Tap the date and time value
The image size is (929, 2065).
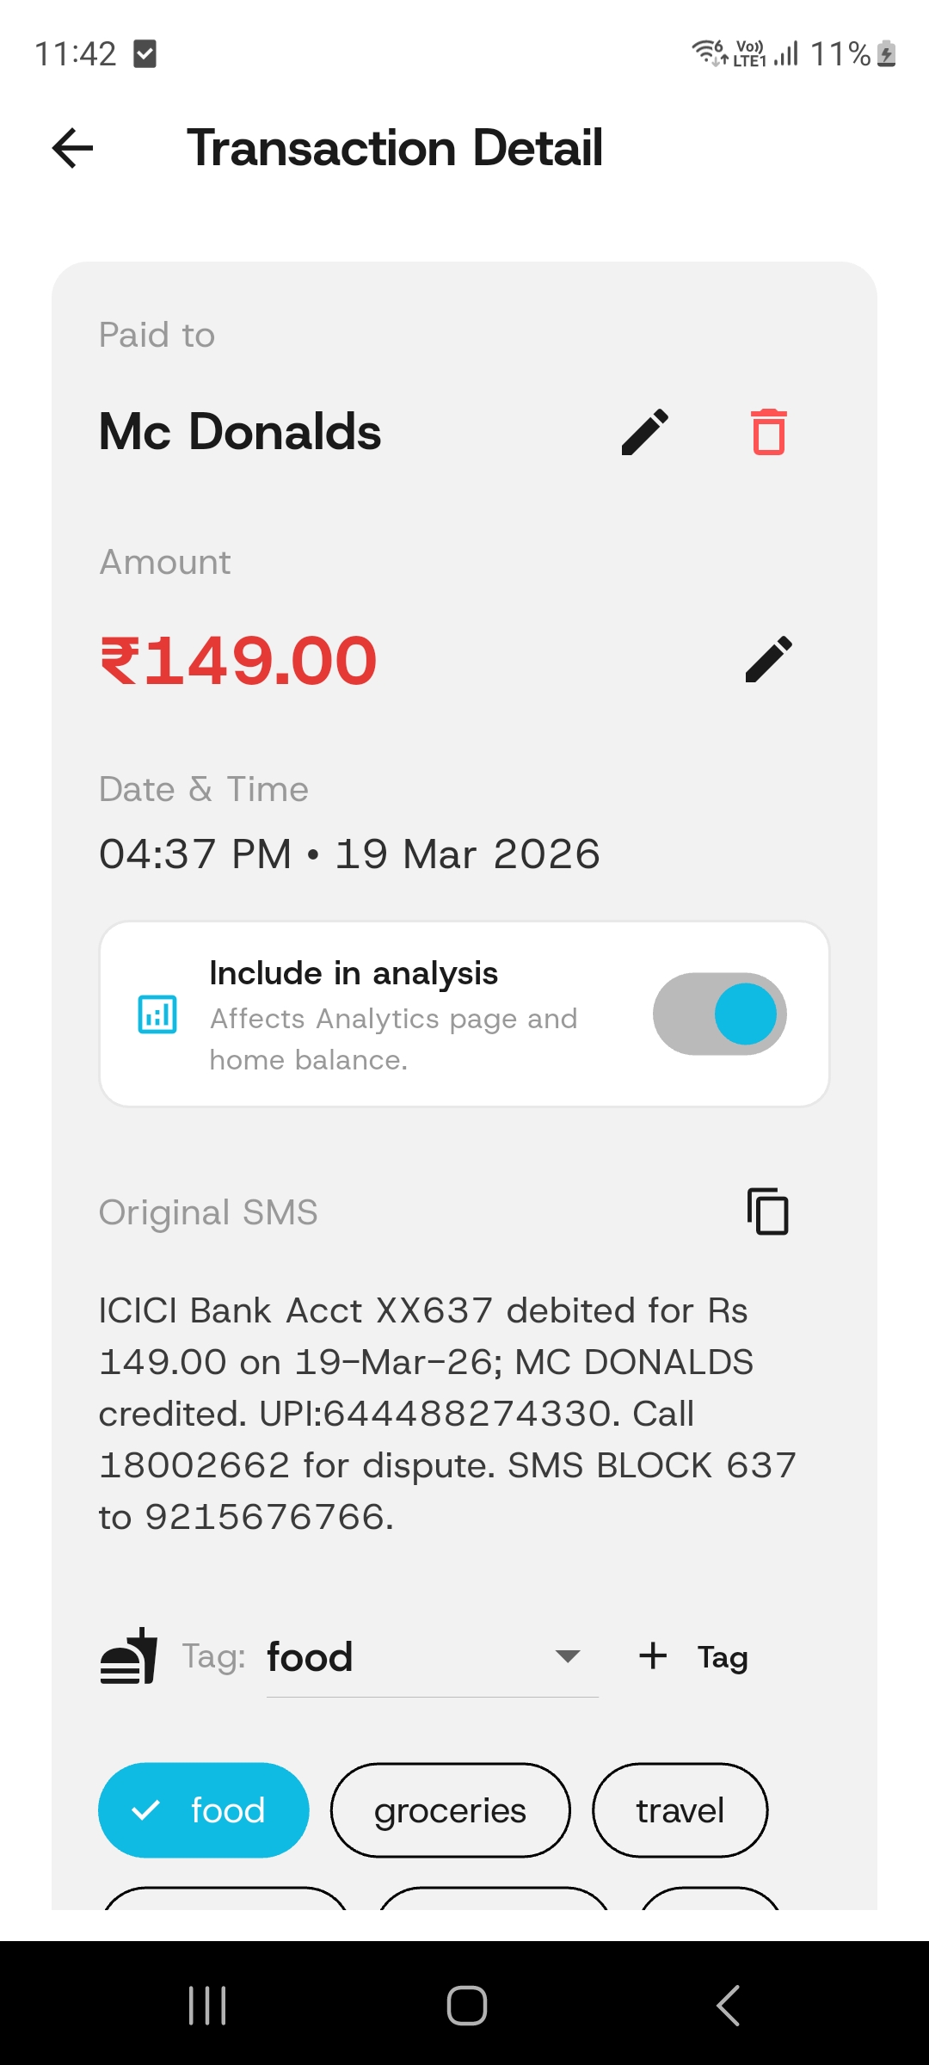click(349, 854)
